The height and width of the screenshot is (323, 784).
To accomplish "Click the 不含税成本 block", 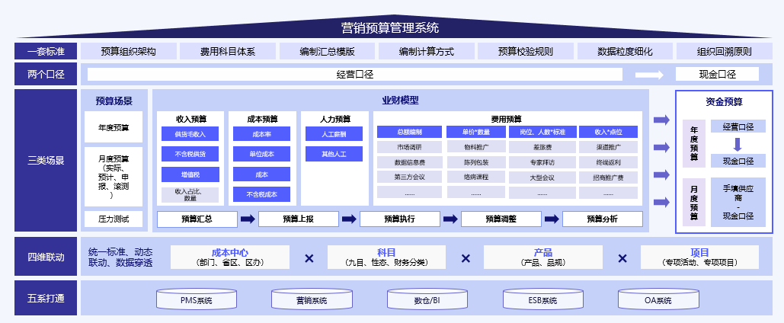I will click(261, 194).
